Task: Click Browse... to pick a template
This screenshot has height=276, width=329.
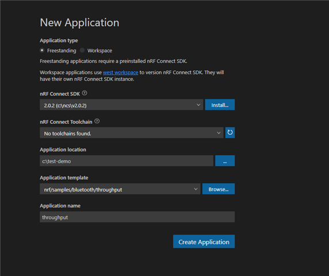Action: point(219,189)
